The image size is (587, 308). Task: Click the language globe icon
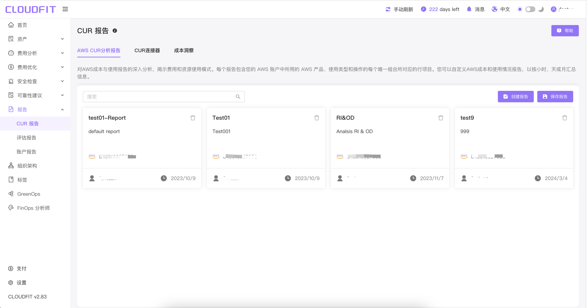(494, 9)
